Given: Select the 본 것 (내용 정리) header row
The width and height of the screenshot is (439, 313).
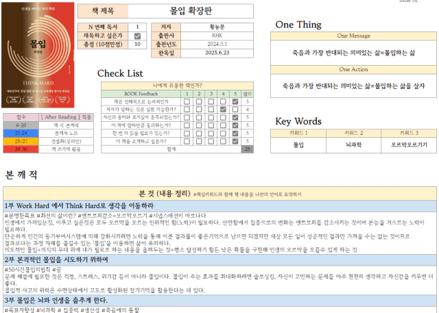Looking at the screenshot, I should pyautogui.click(x=219, y=193).
